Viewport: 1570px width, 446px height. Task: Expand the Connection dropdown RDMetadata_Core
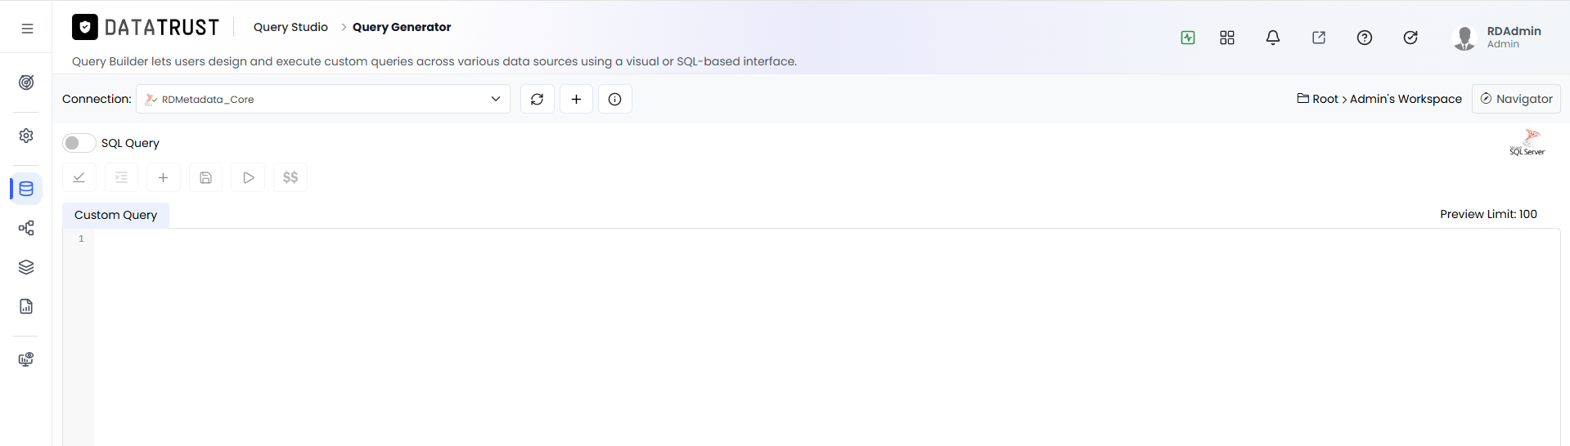coord(323,99)
